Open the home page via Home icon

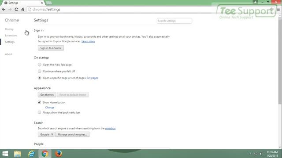click(x=22, y=9)
